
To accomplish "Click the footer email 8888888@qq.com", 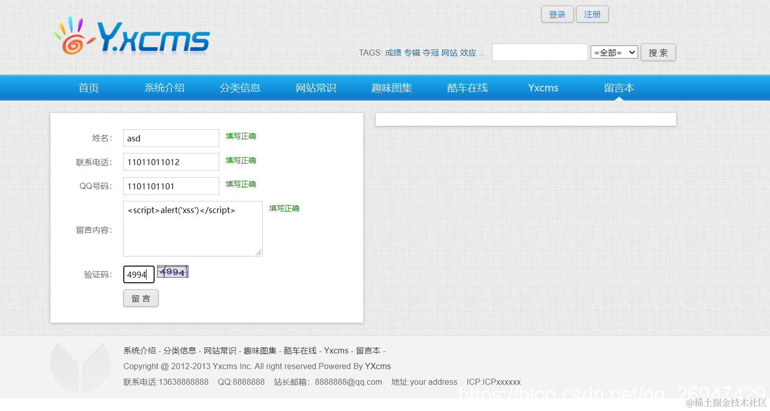I will (x=348, y=382).
